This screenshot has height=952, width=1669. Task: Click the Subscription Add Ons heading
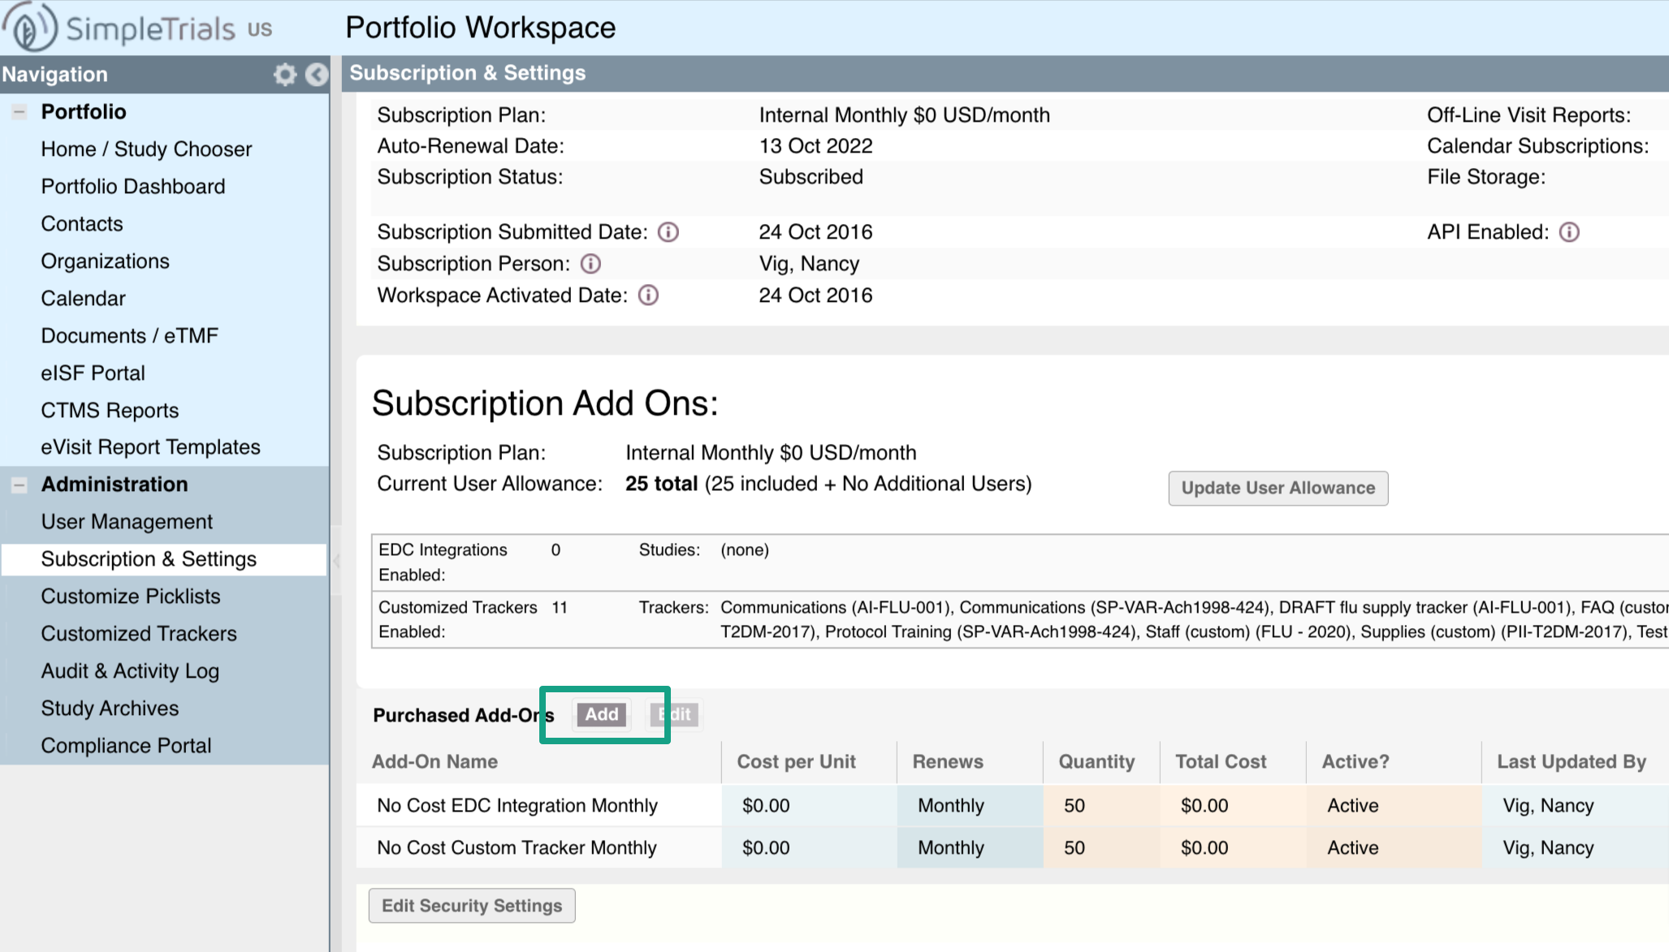[x=545, y=403]
